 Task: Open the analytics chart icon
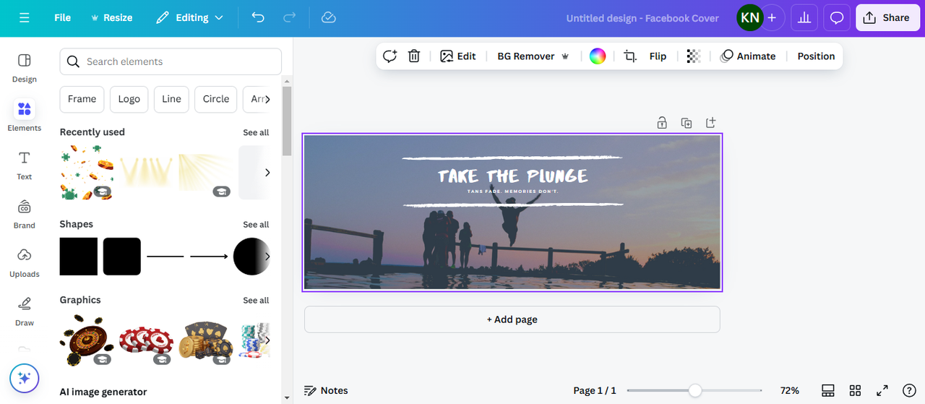click(804, 18)
